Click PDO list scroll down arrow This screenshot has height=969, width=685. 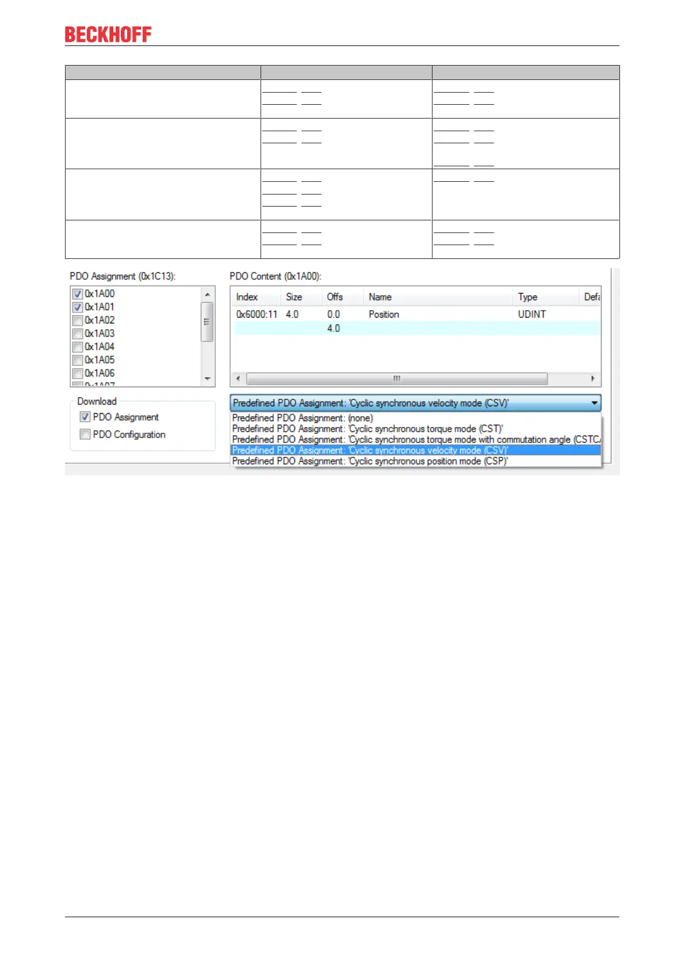pyautogui.click(x=208, y=379)
